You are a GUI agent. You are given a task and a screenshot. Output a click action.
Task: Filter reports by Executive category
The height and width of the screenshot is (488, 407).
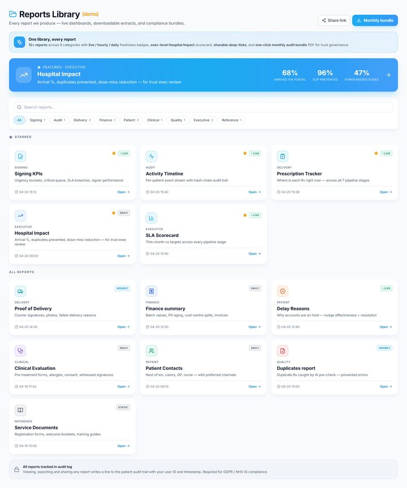pos(203,120)
